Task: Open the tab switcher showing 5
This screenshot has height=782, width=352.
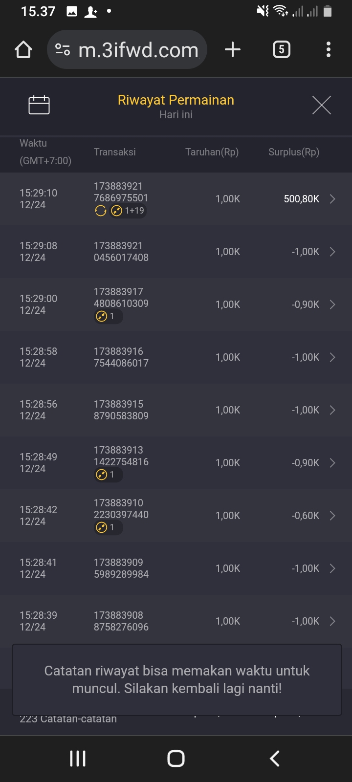Action: (x=281, y=50)
